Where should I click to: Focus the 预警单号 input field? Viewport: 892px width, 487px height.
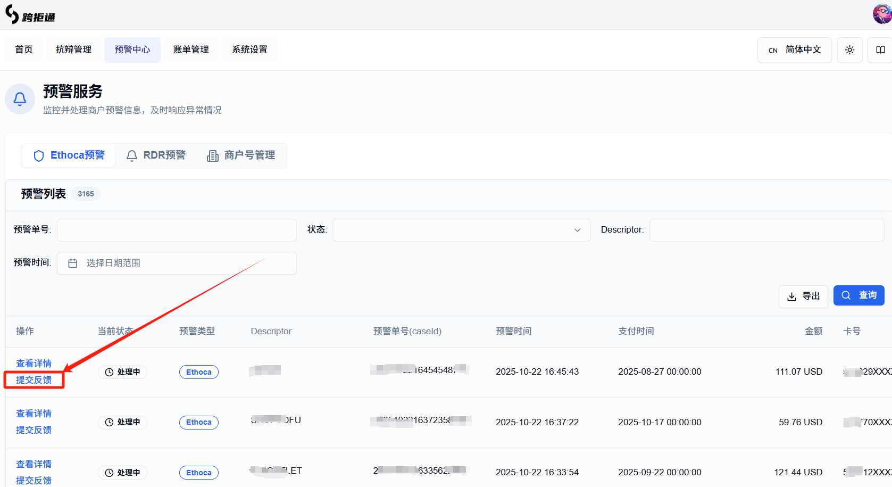(177, 230)
